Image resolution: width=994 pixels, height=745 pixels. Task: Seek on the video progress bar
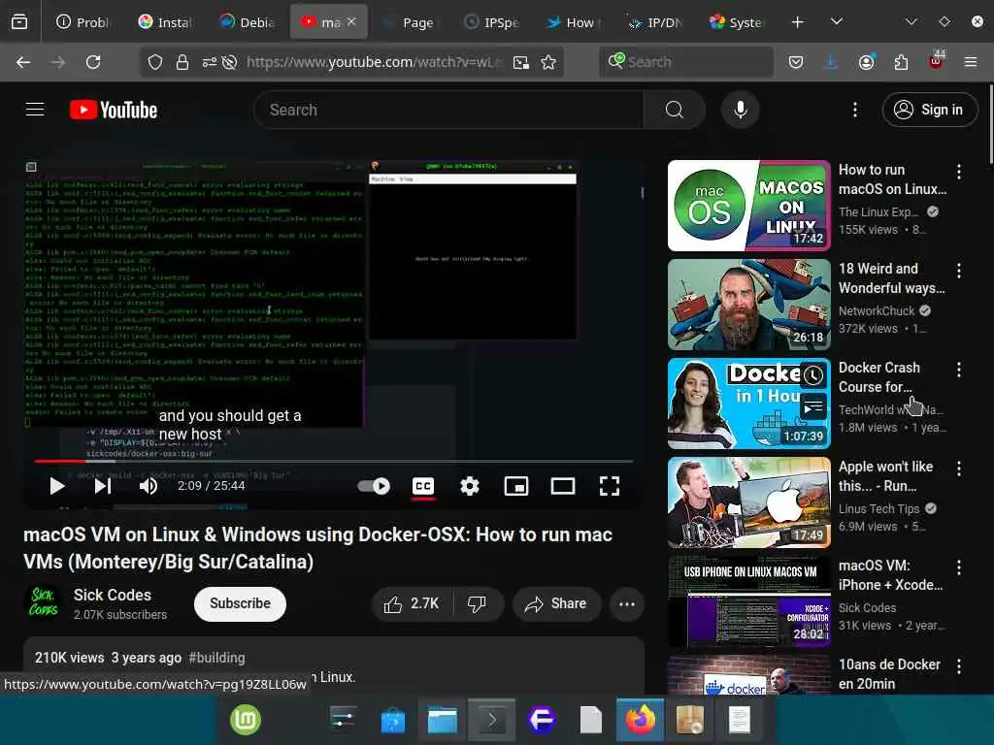click(334, 461)
